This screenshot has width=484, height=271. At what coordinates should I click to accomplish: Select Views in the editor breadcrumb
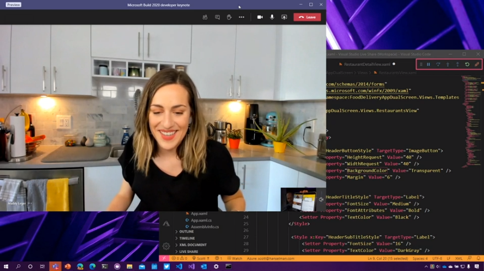(362, 73)
